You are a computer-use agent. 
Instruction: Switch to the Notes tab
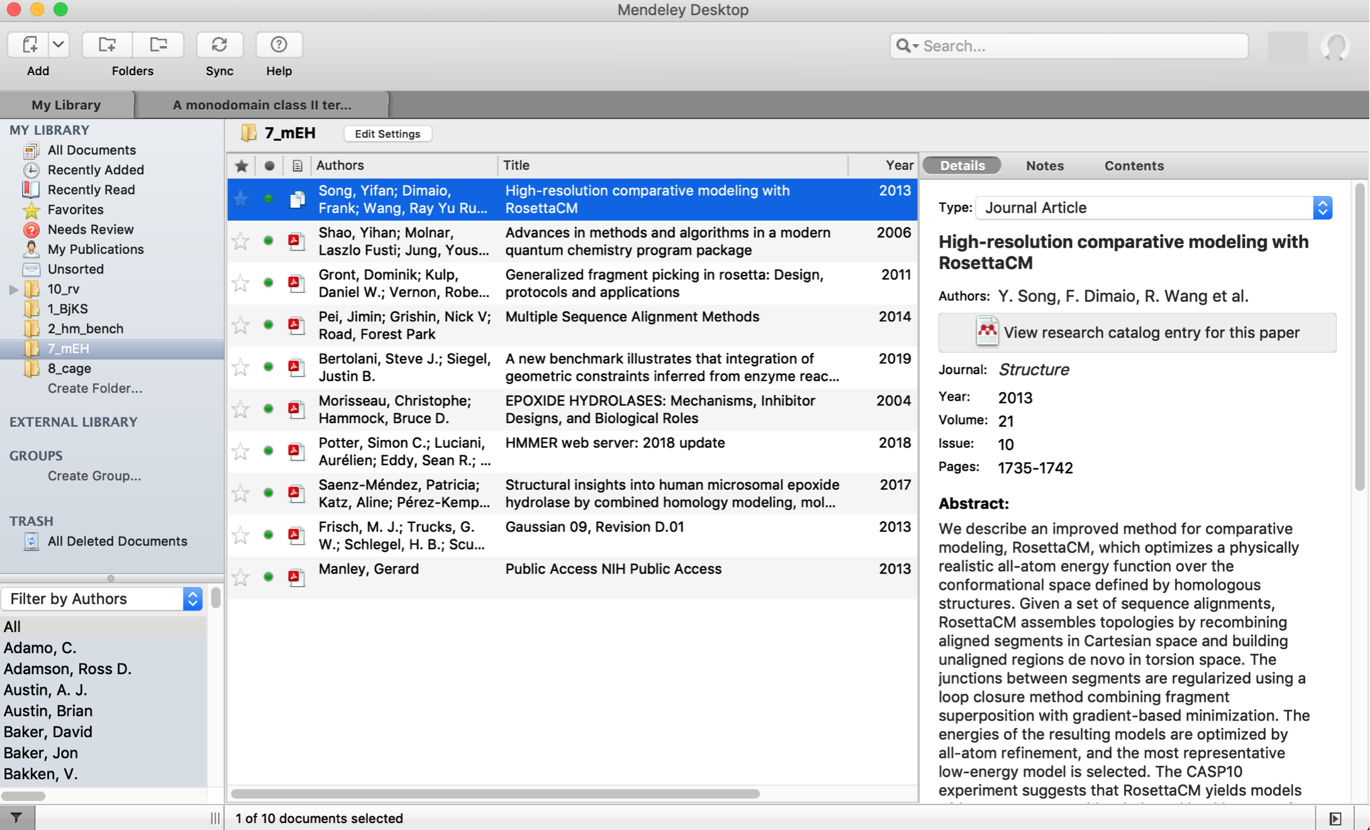[1044, 165]
